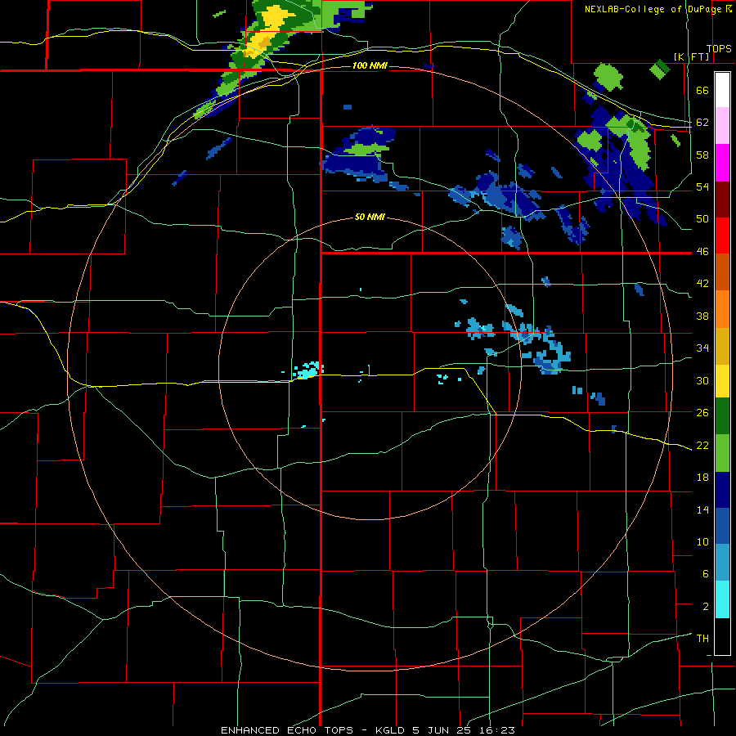
Task: Select the light green legend swatch
Action: coord(722,453)
